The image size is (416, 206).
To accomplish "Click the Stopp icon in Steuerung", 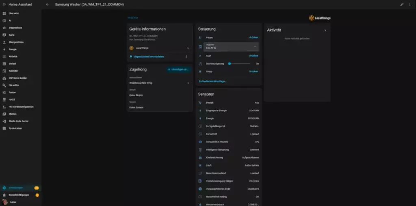I will (x=200, y=72).
